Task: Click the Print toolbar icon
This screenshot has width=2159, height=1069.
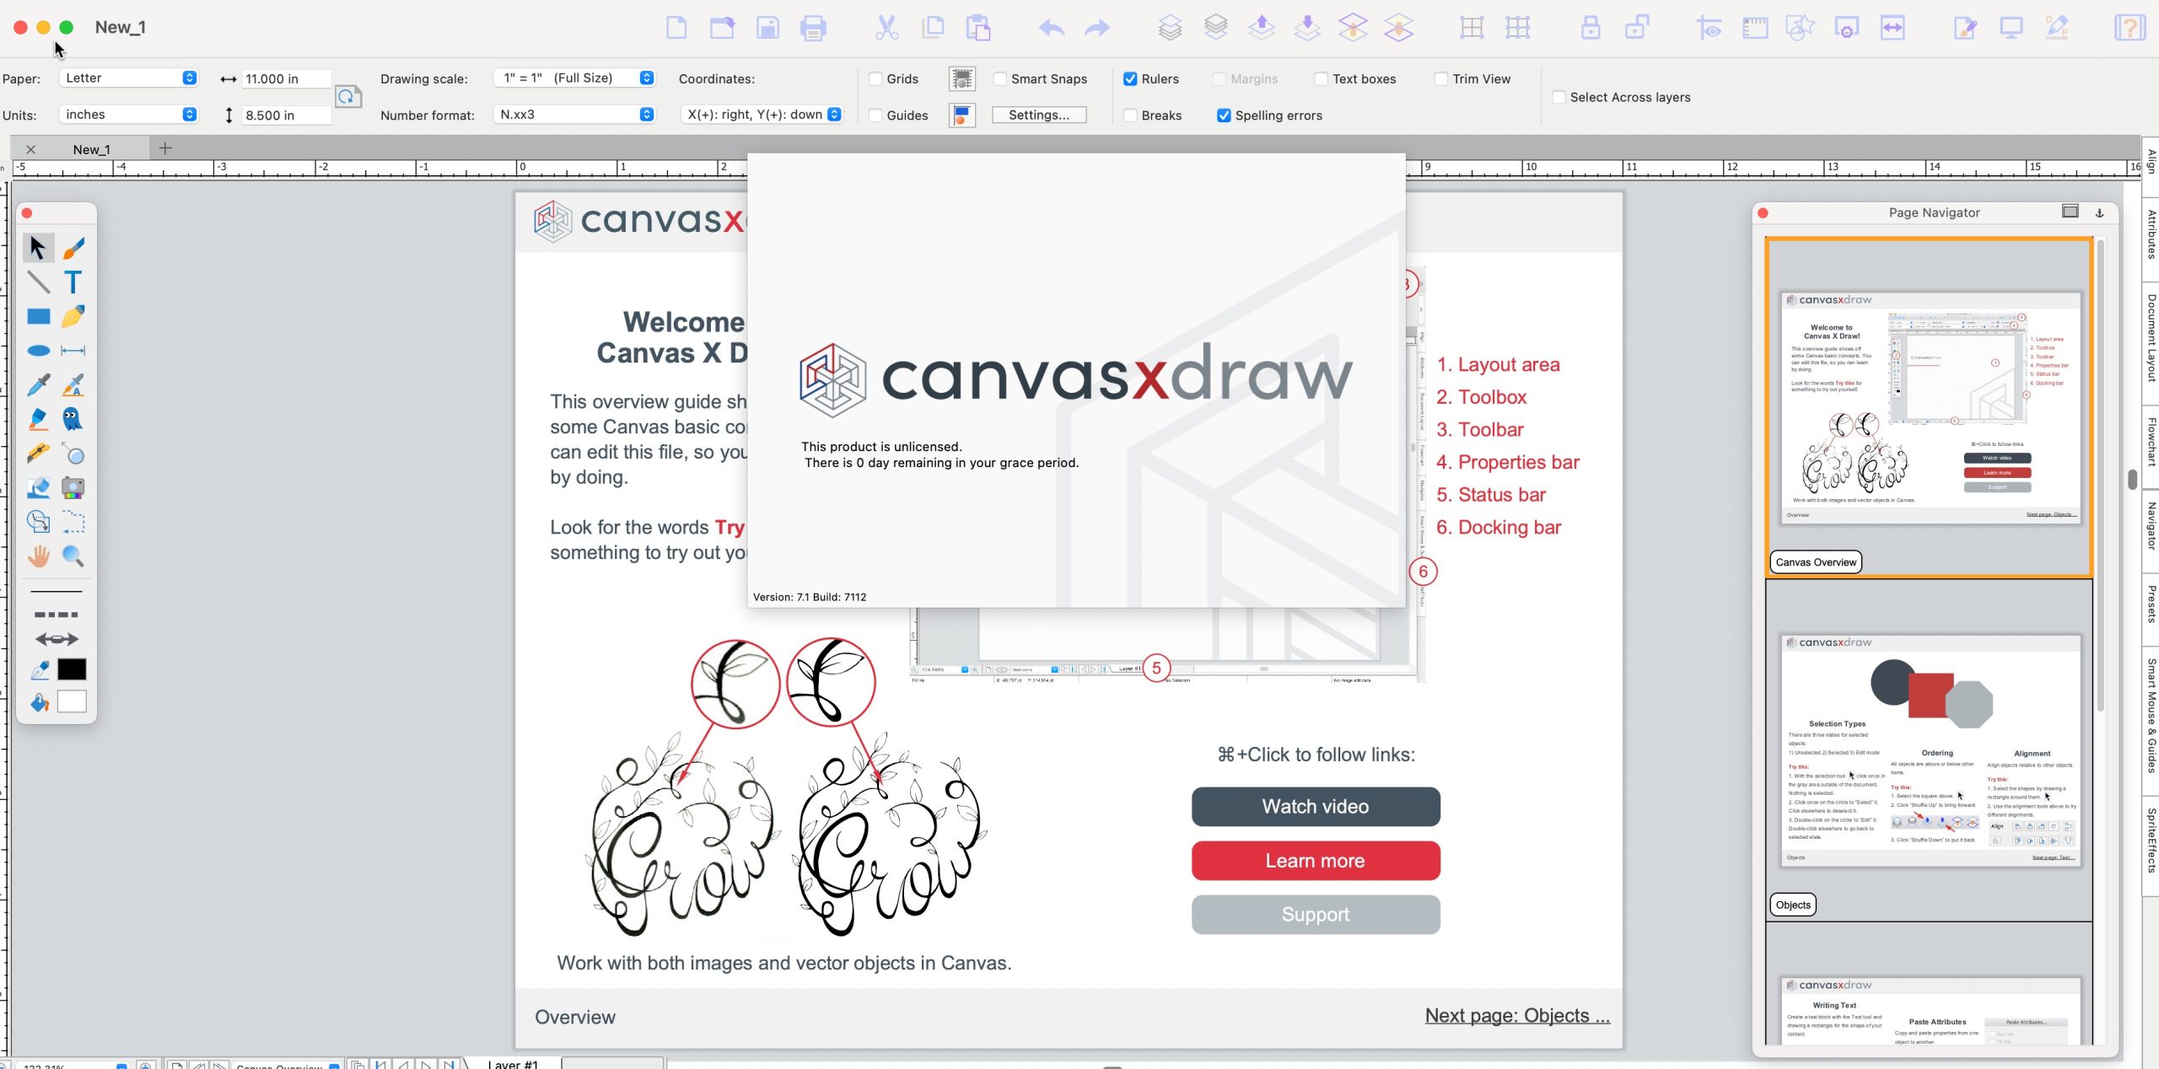Action: coord(813,28)
